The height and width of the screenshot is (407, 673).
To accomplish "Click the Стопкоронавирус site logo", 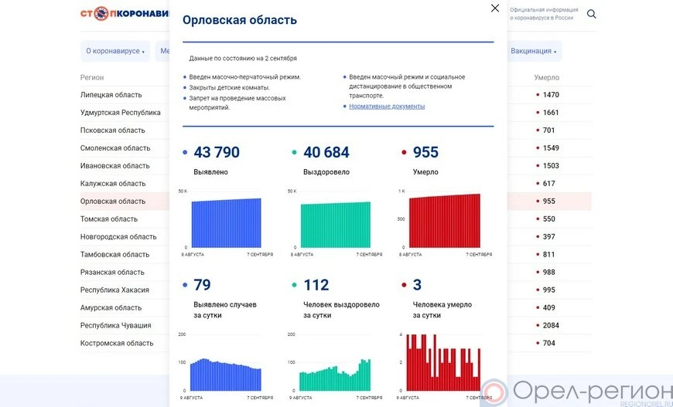I will (x=124, y=14).
